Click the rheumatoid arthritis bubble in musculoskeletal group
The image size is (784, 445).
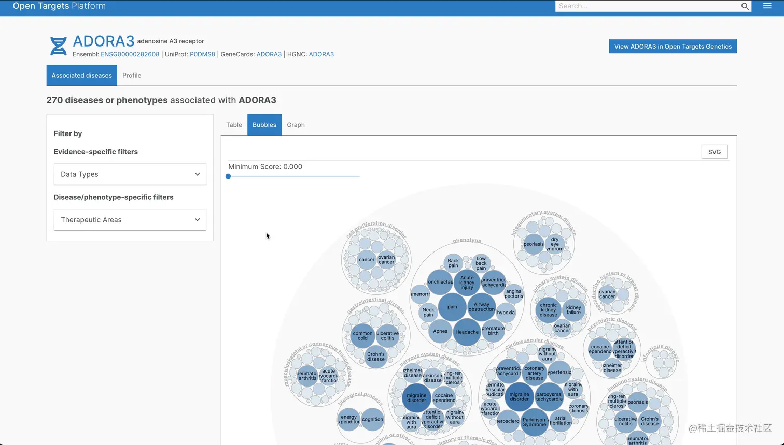point(307,376)
